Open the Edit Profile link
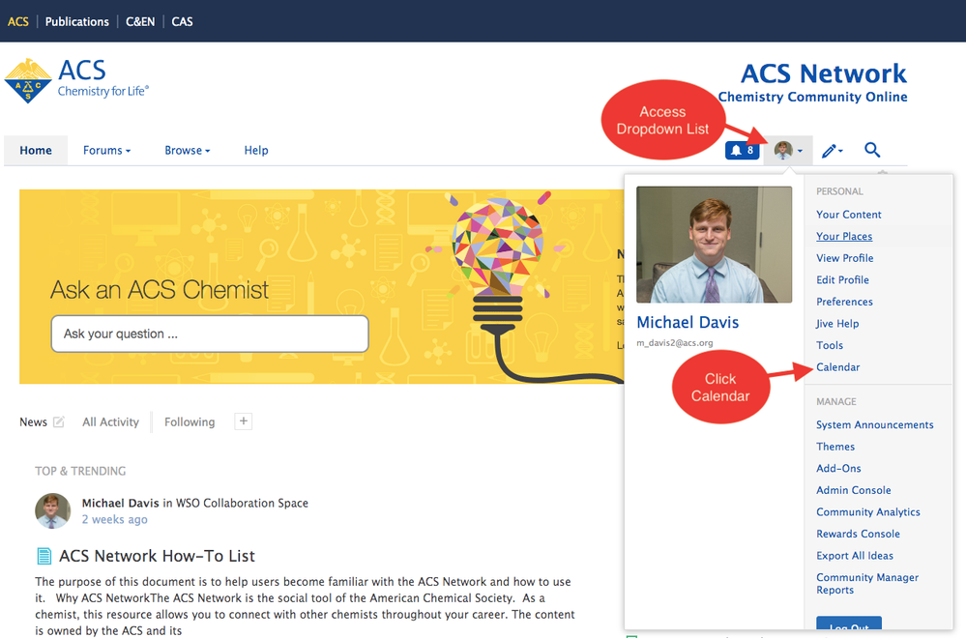The image size is (966, 638). coord(842,280)
